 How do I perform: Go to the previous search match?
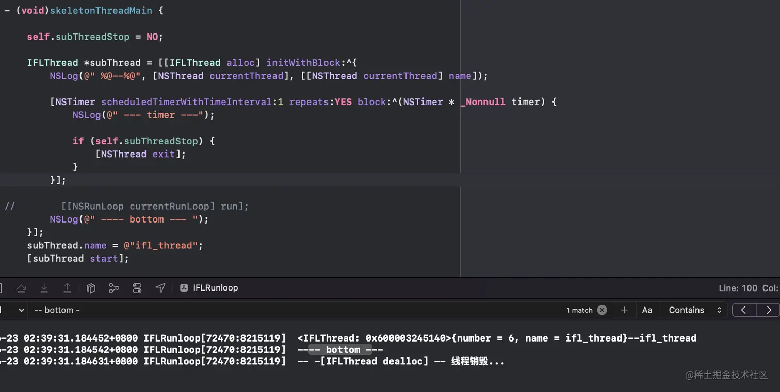pos(744,310)
